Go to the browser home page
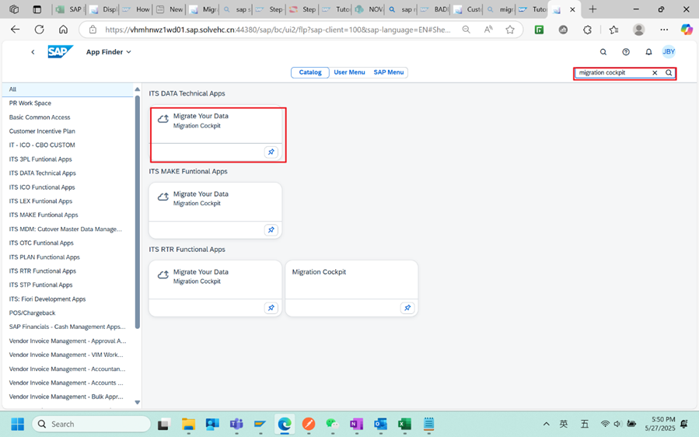 coord(63,30)
